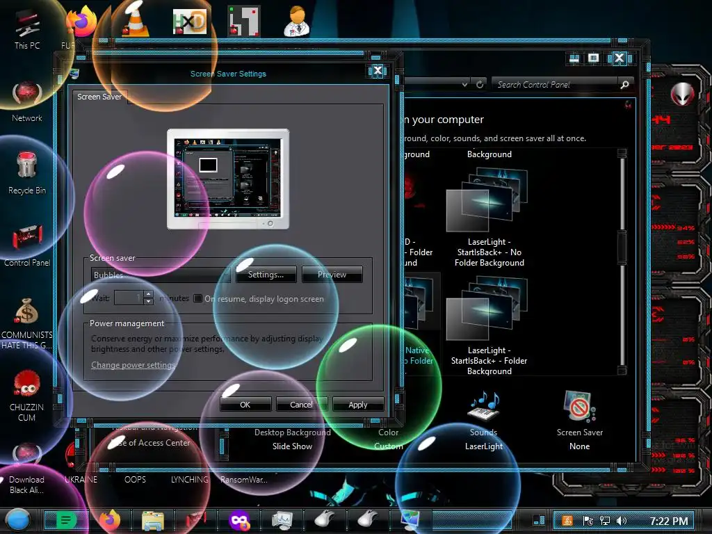
Task: Confirm the dialog with OK
Action: coord(245,404)
